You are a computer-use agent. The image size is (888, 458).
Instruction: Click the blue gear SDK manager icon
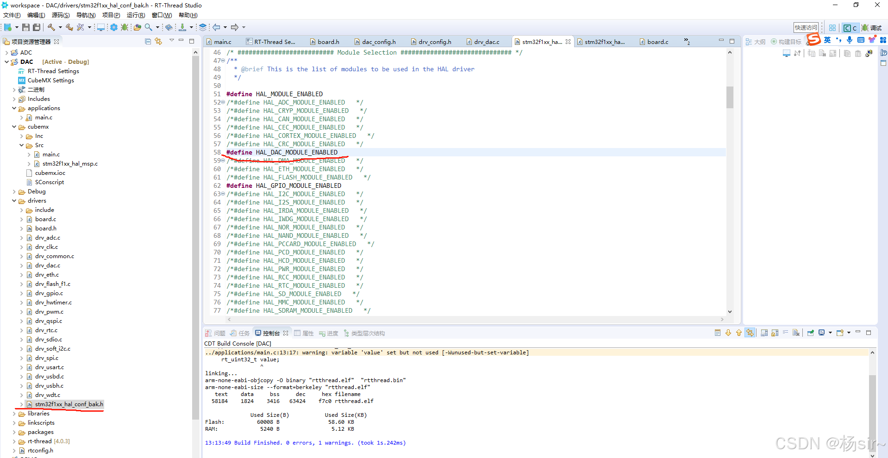point(113,27)
